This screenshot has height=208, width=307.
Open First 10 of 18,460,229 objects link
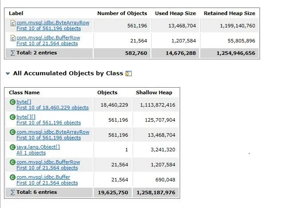pos(52,108)
